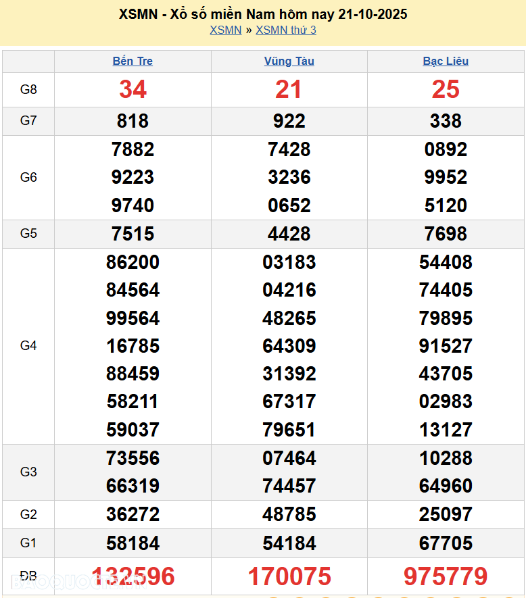This screenshot has width=526, height=598.
Task: Select the Bến Tre G8 result 34
Action: pyautogui.click(x=133, y=89)
